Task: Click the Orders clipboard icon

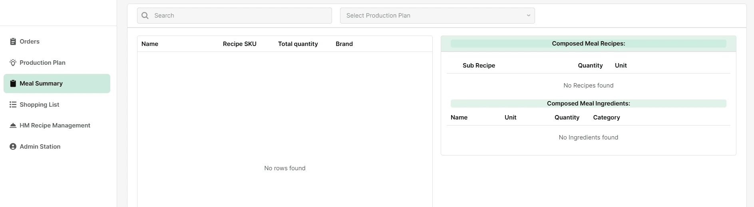Action: (x=13, y=42)
